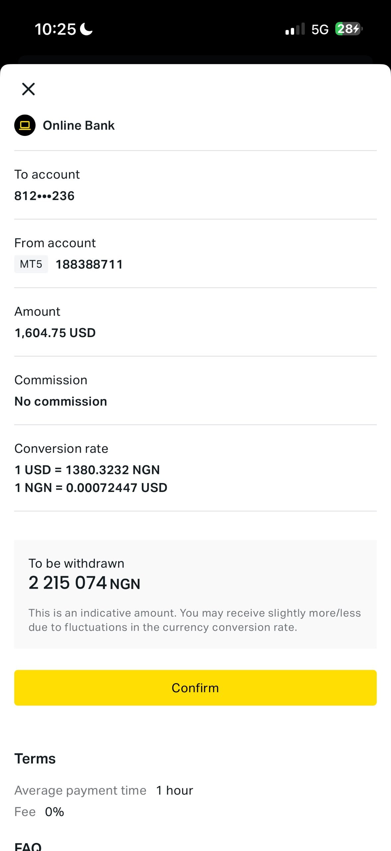Image resolution: width=391 pixels, height=851 pixels.
Task: Tap the From account number 188388711
Action: click(89, 264)
